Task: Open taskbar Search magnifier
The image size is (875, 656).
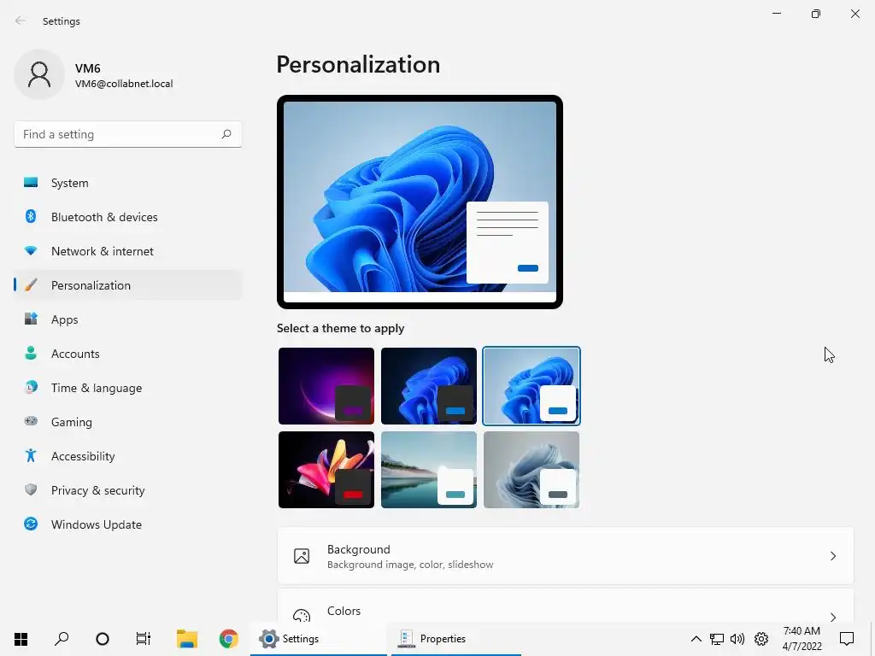Action: [x=62, y=639]
